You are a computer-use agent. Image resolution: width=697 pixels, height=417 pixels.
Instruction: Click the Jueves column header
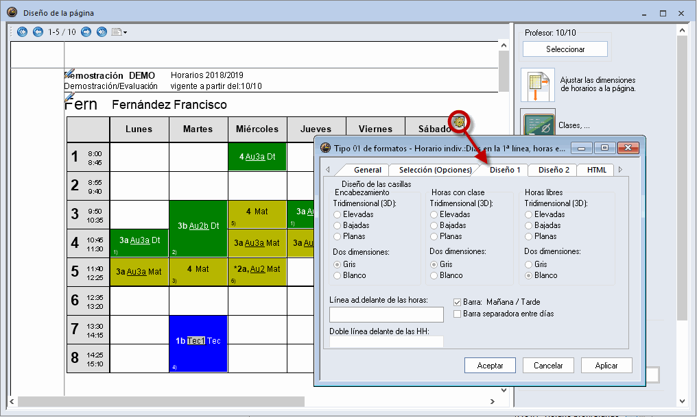click(316, 129)
